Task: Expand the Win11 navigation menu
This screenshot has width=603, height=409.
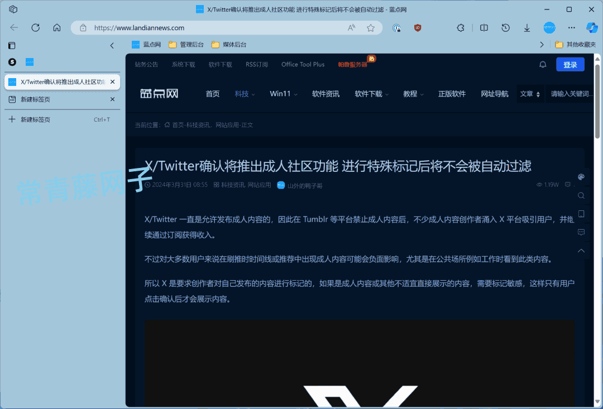Action: tap(284, 94)
